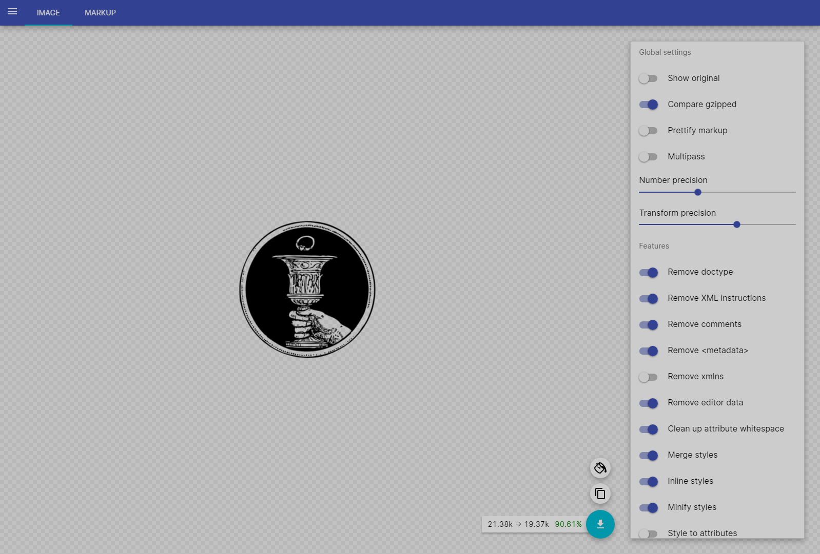Disable the Compare gzipped switch
Screen dimensions: 820x554
tap(648, 105)
